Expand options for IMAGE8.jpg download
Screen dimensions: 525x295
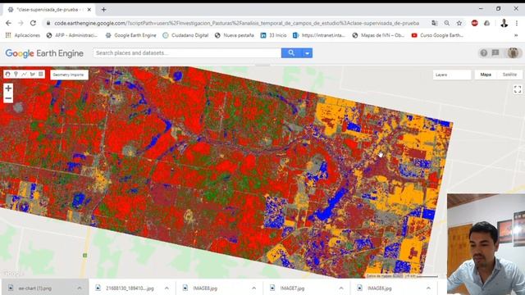[x=253, y=288]
